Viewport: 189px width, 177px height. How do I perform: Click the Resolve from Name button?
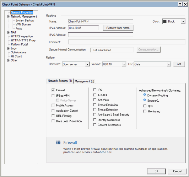coord(118,28)
